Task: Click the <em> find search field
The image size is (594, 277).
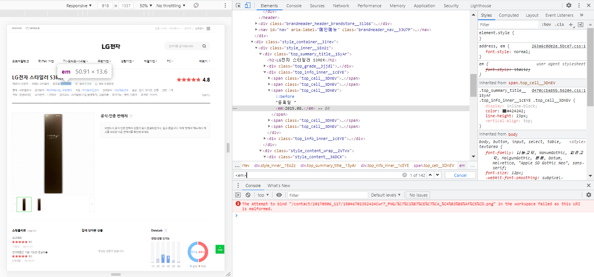Action: pyautogui.click(x=318, y=175)
